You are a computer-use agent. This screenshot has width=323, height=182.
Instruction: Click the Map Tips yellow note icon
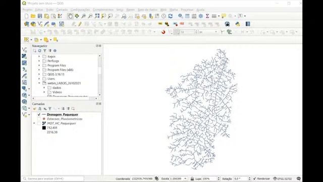click(x=224, y=16)
